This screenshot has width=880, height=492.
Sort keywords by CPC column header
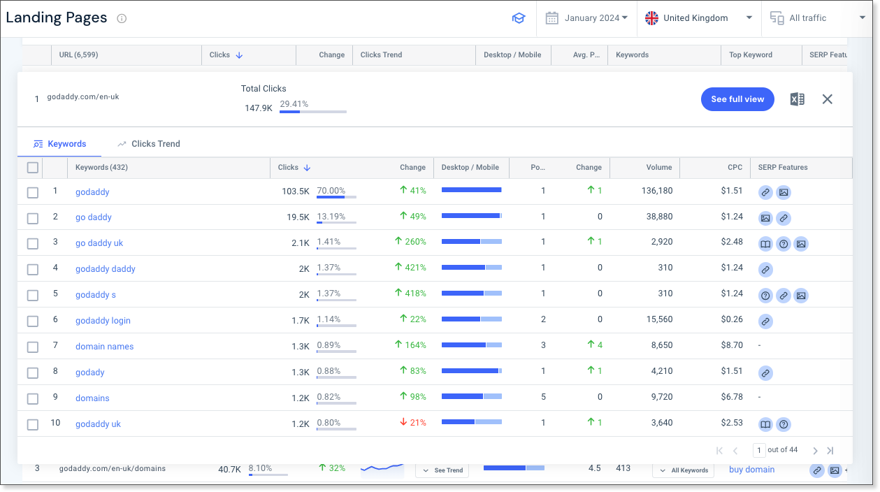coord(735,168)
